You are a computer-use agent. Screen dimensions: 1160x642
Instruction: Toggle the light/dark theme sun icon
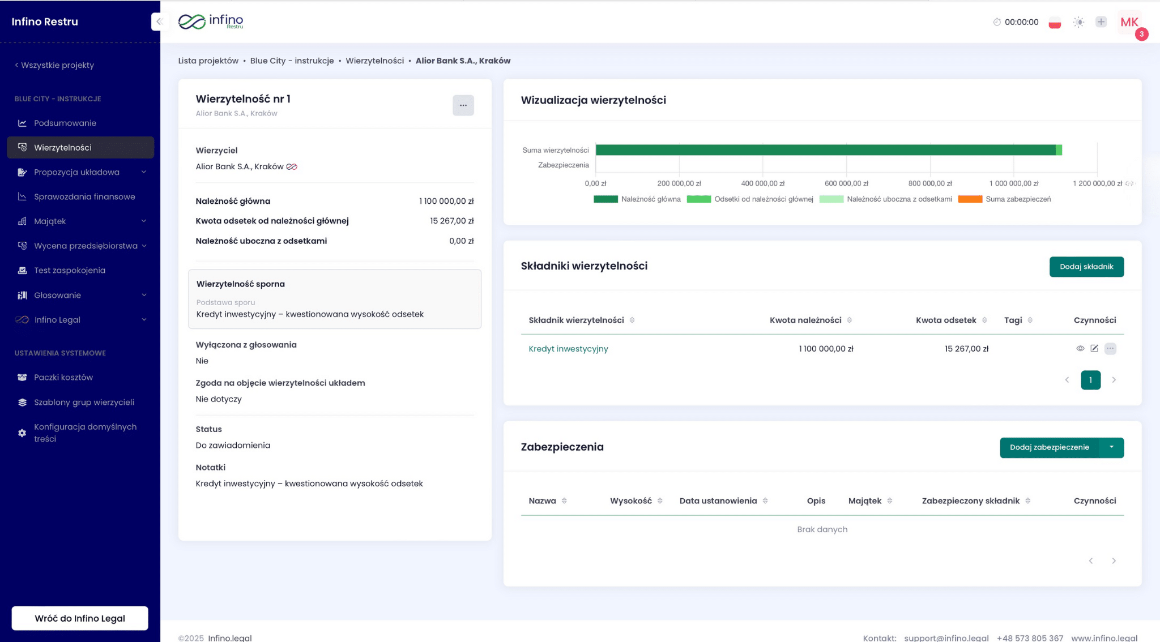tap(1078, 22)
